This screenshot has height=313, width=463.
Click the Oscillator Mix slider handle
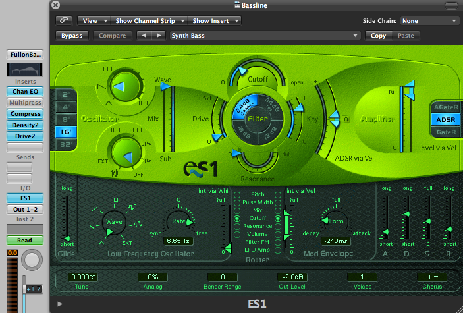[x=166, y=86]
